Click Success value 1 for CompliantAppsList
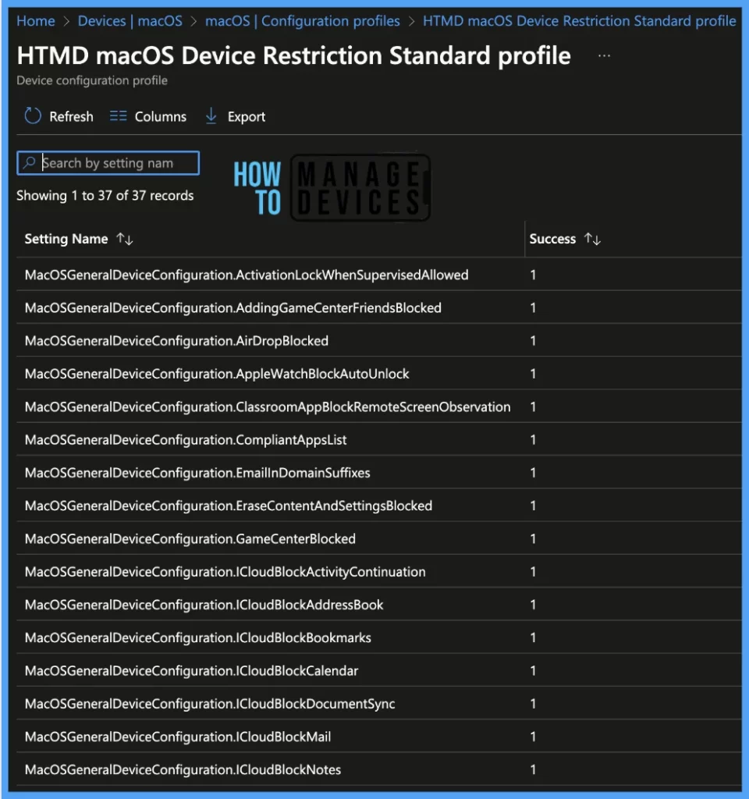 (533, 440)
